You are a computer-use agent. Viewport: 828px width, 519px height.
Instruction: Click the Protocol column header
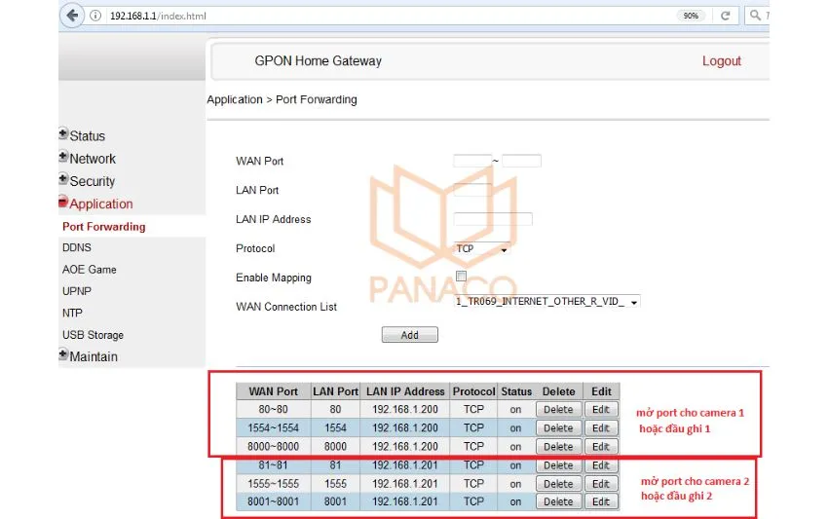473,391
